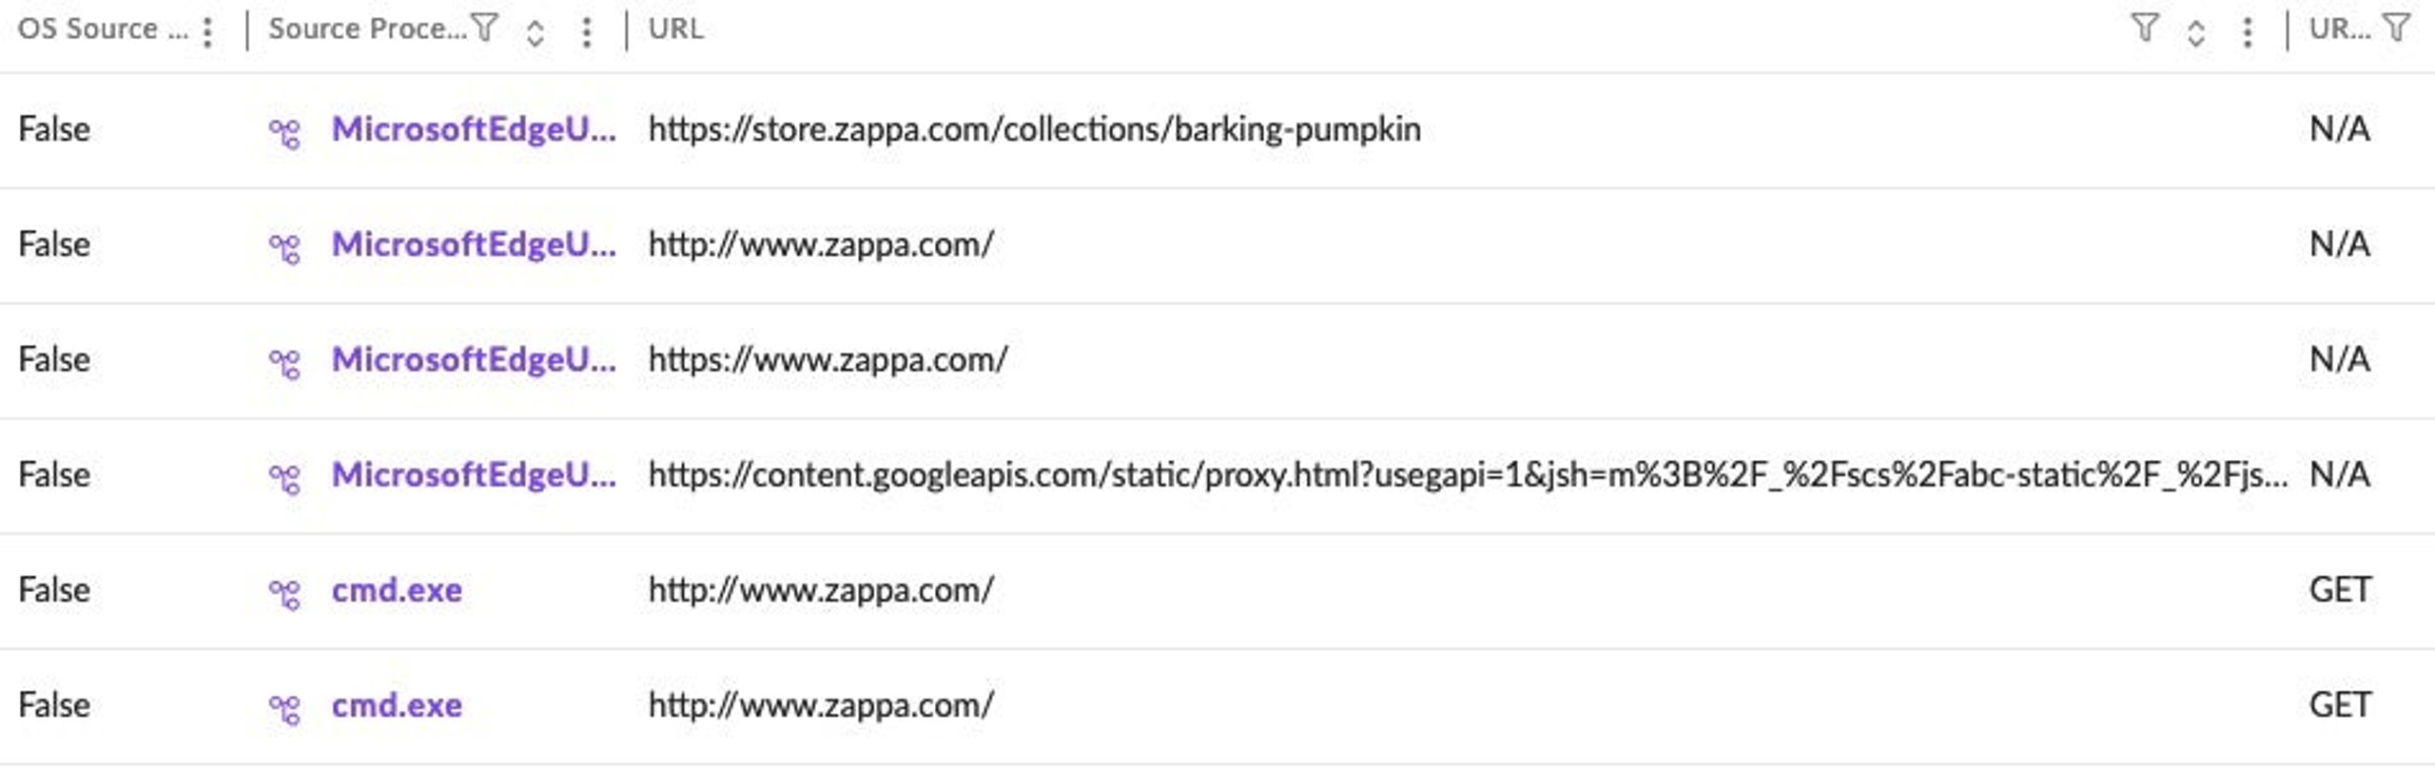Click causality icon in googleapis row

click(284, 479)
